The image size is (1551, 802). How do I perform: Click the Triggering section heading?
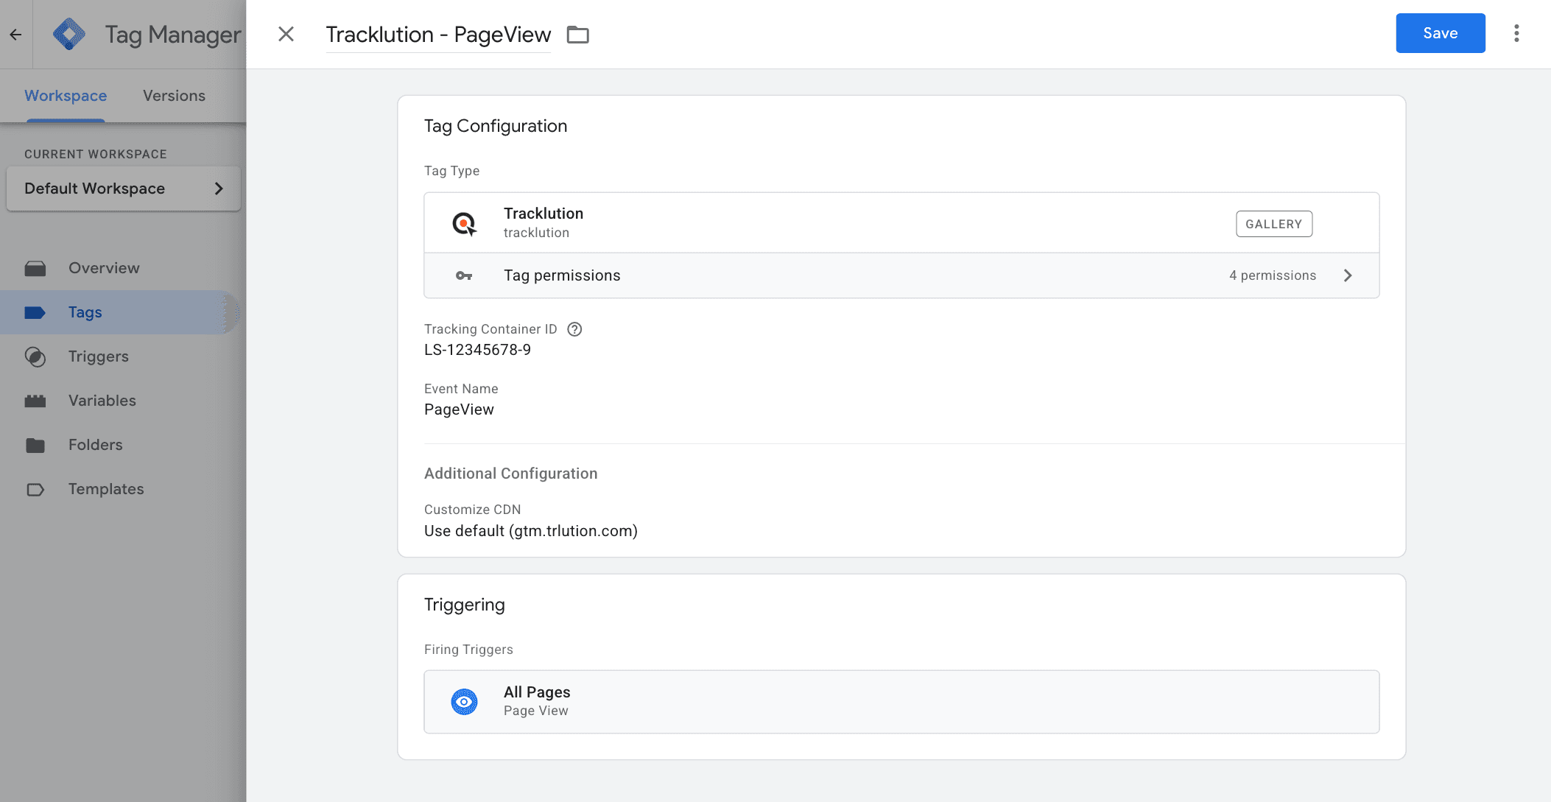coord(465,605)
